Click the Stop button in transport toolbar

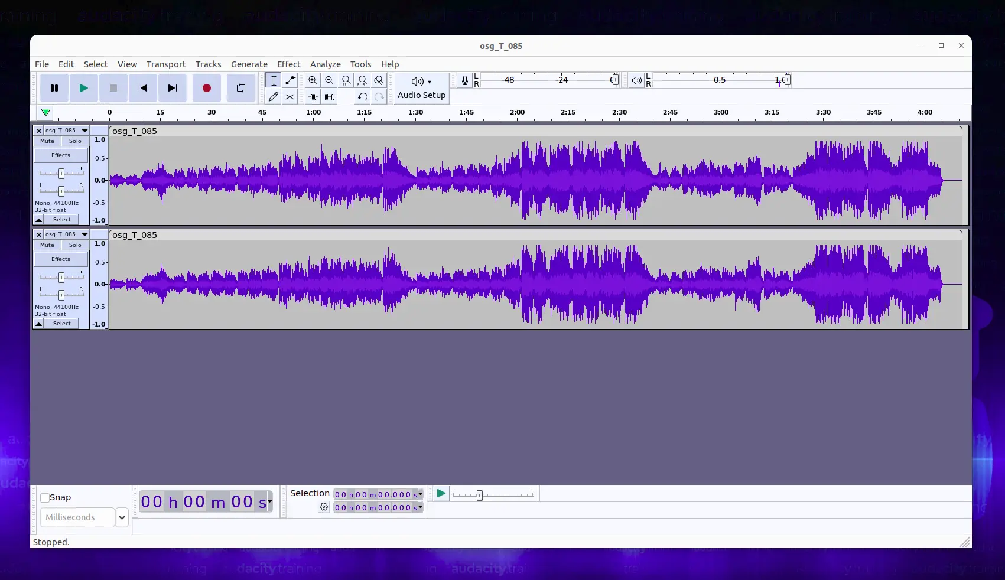click(x=113, y=88)
